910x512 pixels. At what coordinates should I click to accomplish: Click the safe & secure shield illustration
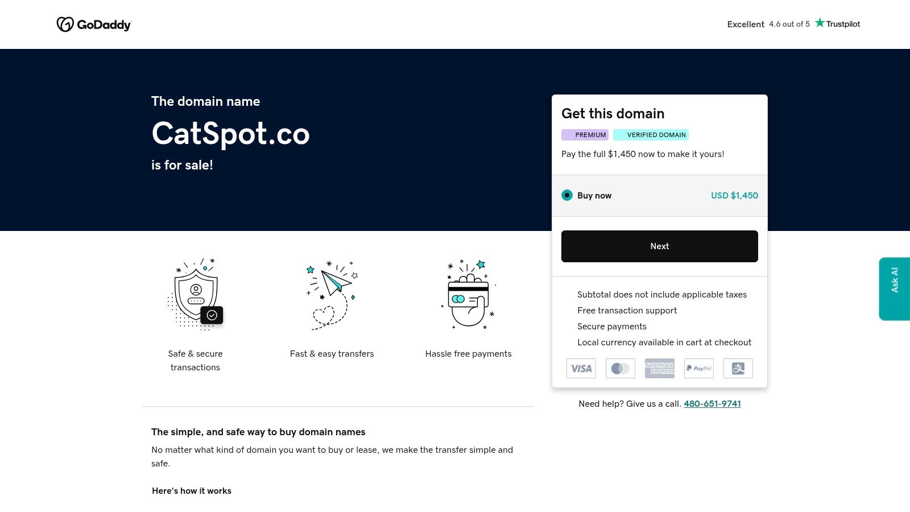tap(196, 294)
